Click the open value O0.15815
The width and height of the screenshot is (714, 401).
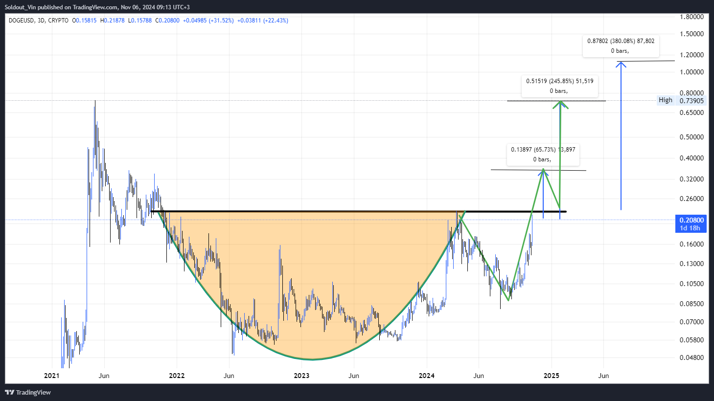[84, 21]
